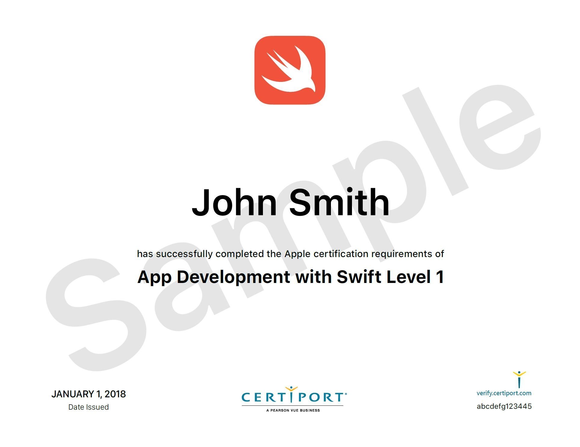Click the word Apple in completion sentence

297,254
